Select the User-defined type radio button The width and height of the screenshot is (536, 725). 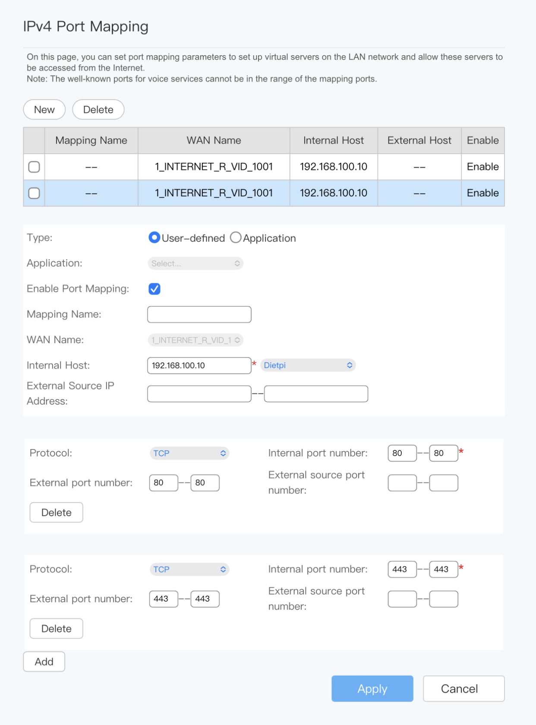click(154, 237)
